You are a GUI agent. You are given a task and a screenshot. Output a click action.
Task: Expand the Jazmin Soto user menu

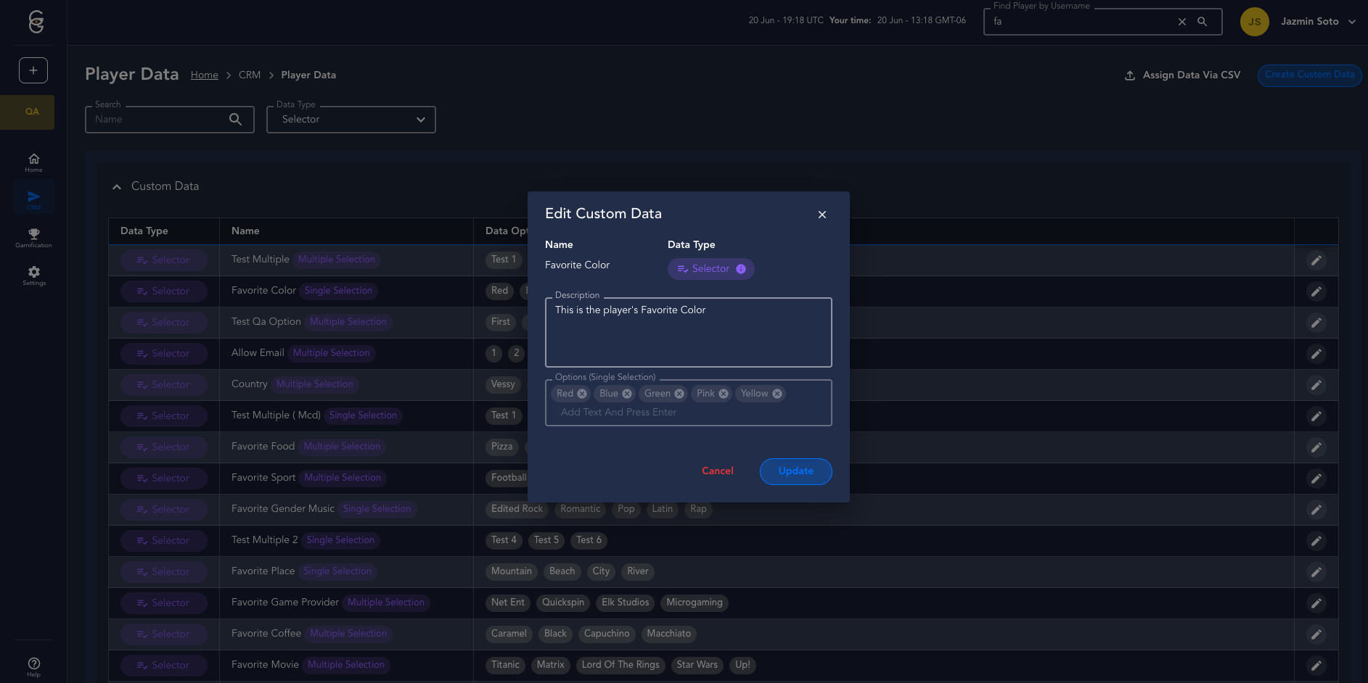tap(1352, 22)
